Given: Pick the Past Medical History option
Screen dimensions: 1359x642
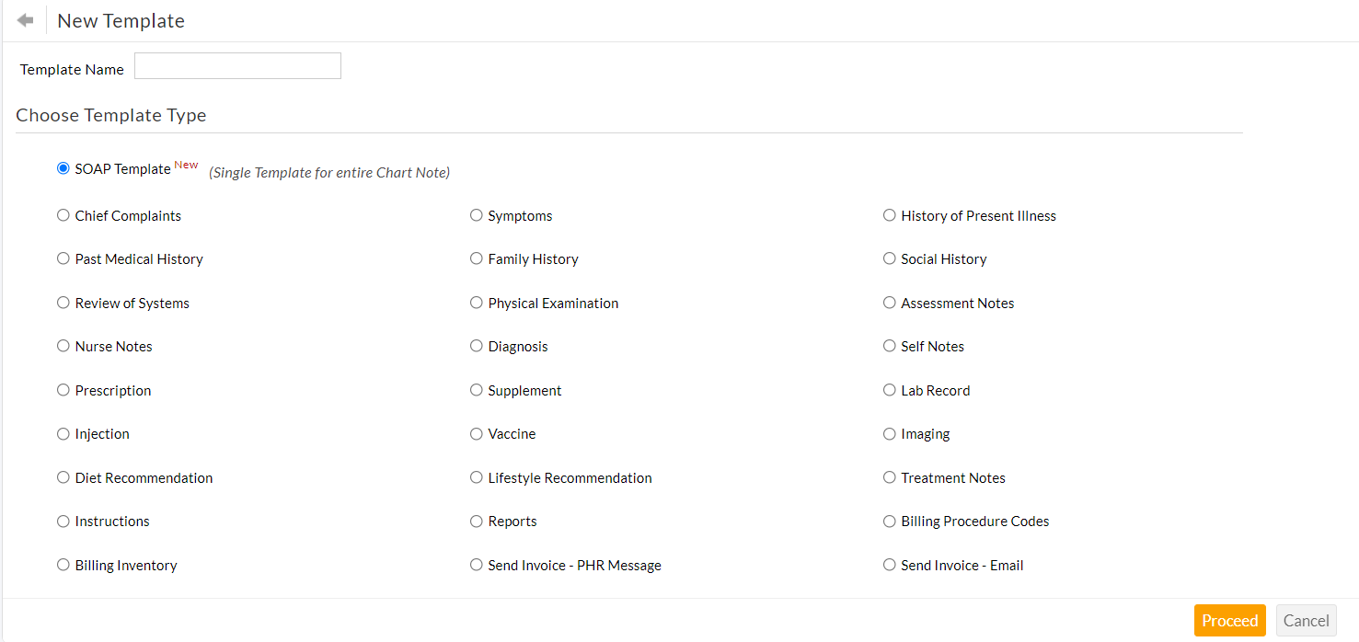Looking at the screenshot, I should (63, 258).
